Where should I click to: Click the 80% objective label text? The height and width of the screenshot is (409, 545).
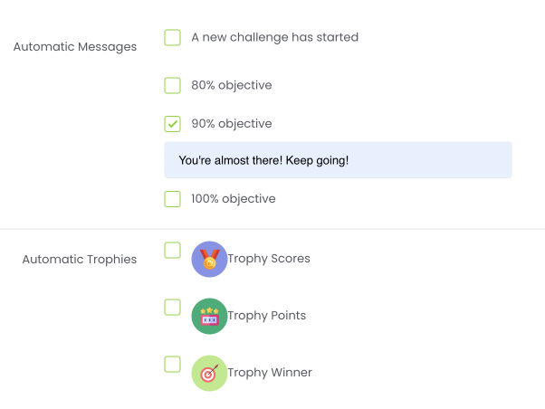coord(232,85)
